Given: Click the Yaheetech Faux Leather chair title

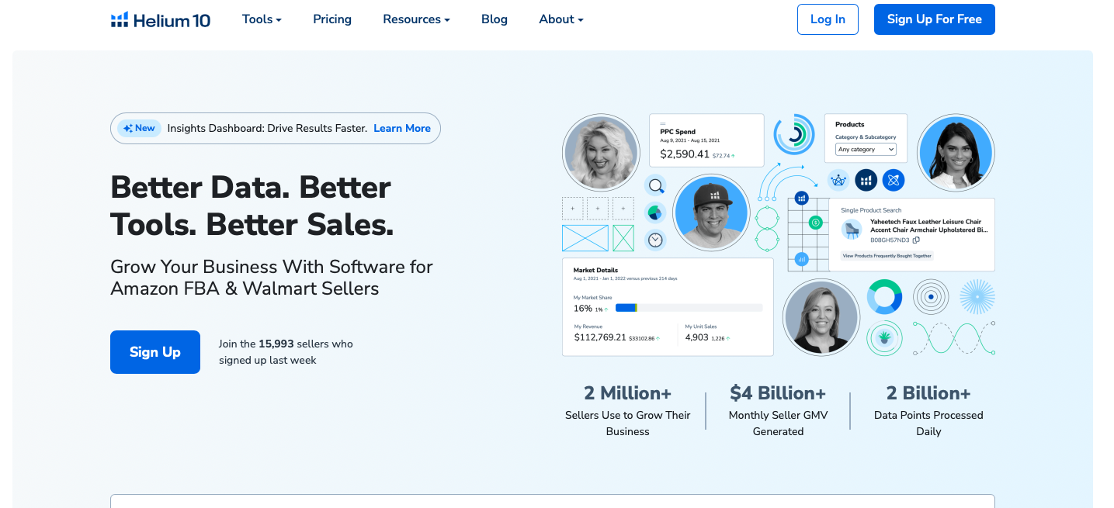Looking at the screenshot, I should pyautogui.click(x=929, y=226).
